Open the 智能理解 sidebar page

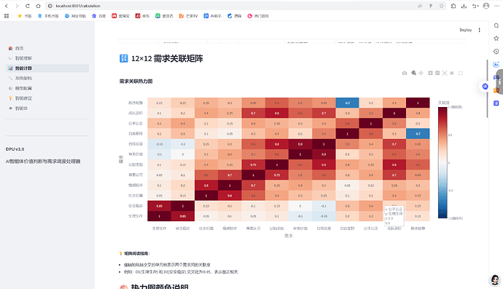point(47,58)
